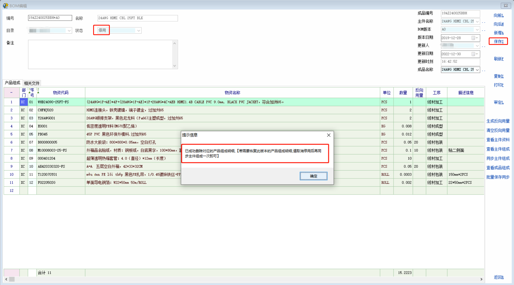Viewport: 514px width, 285px height.
Task: Click the 物资代码 column header
Action: [x=61, y=92]
